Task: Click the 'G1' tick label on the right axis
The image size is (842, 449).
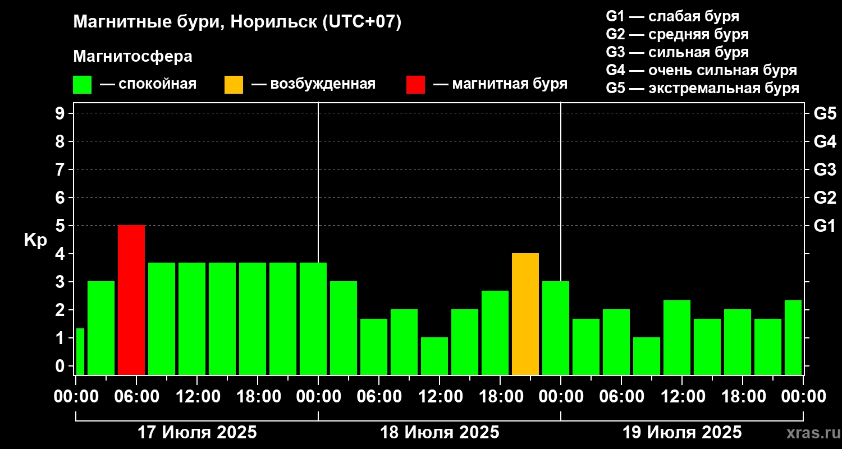Action: pyautogui.click(x=825, y=226)
